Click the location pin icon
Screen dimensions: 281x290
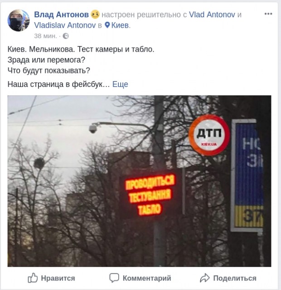pos(107,25)
